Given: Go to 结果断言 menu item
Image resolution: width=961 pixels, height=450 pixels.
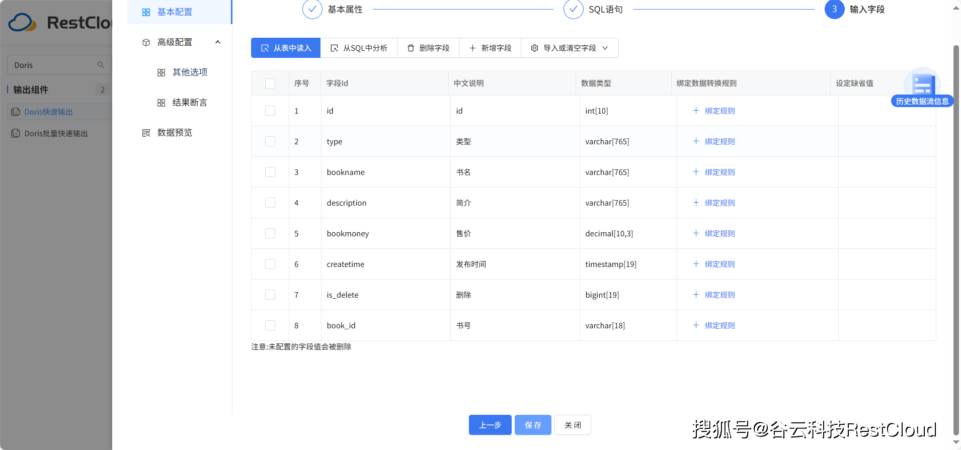Looking at the screenshot, I should (189, 103).
